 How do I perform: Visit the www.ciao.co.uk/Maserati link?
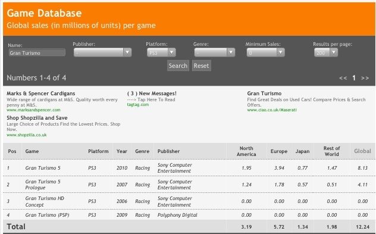coord(272,110)
